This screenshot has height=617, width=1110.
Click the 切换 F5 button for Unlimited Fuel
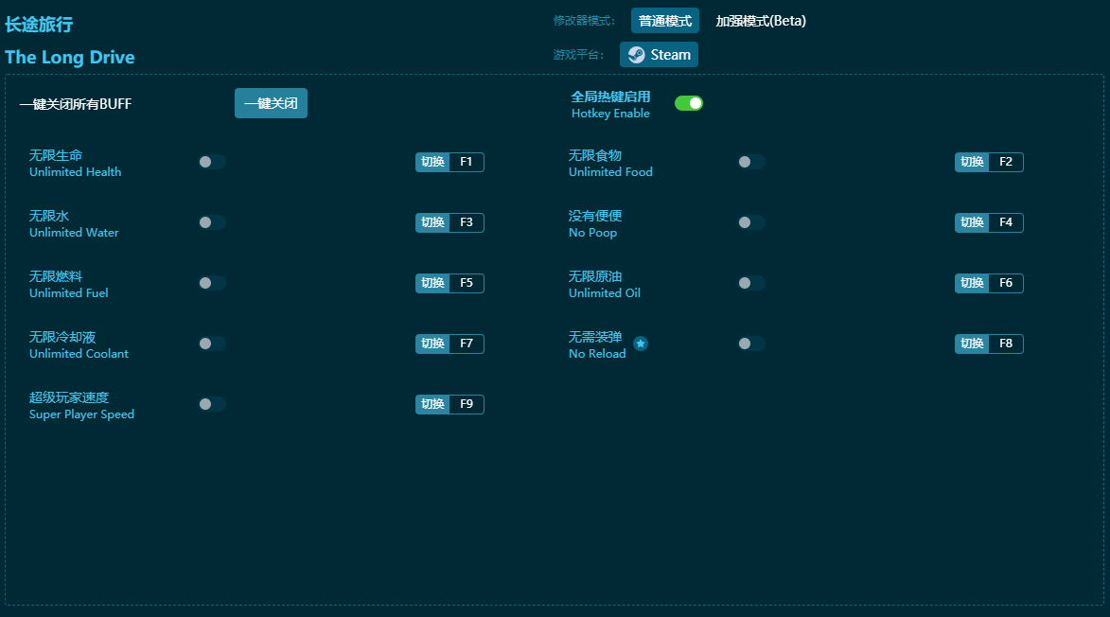coord(449,283)
